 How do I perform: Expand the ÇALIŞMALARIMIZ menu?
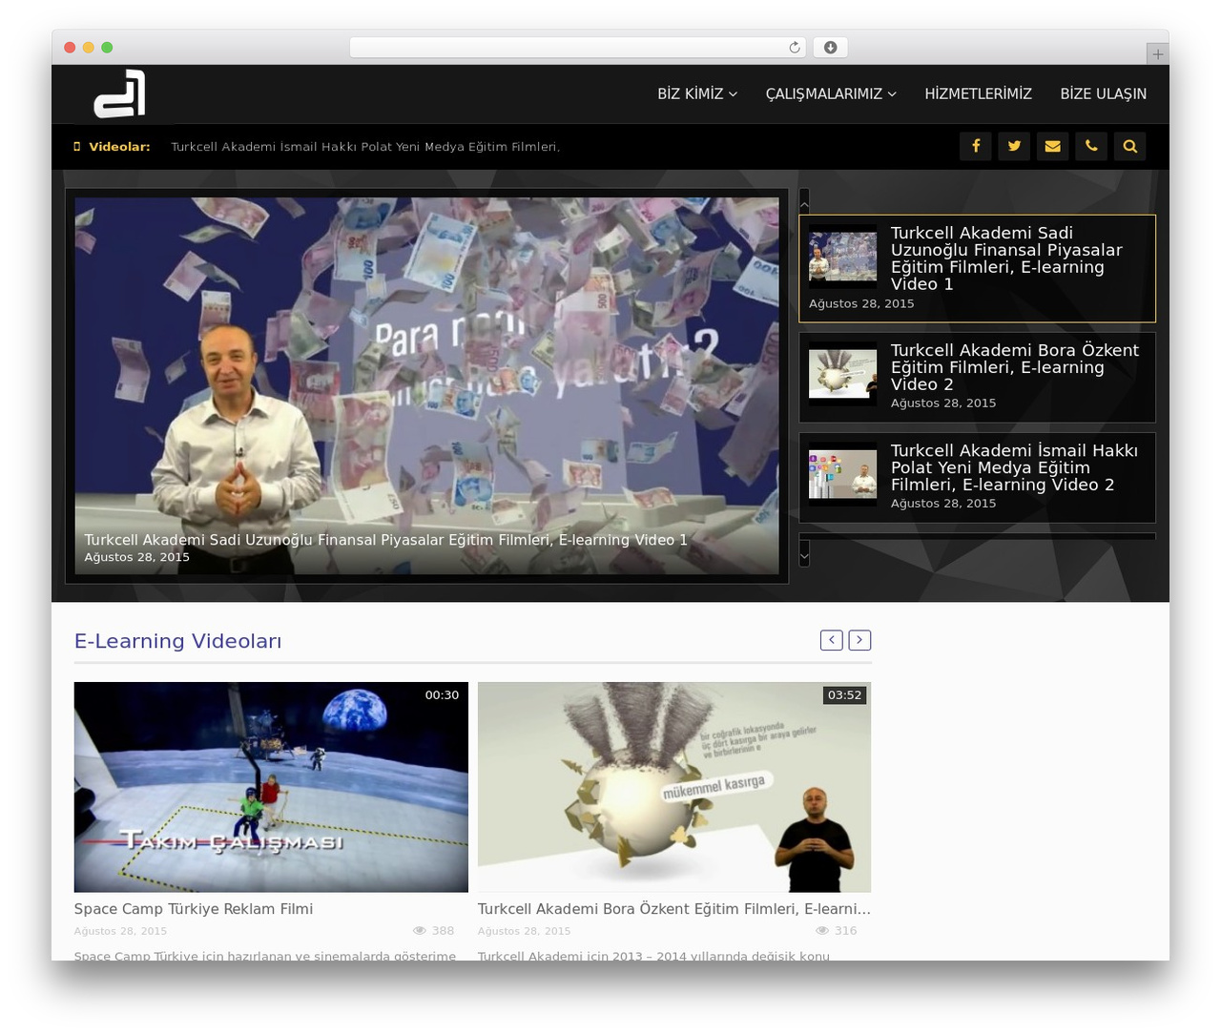(x=831, y=93)
